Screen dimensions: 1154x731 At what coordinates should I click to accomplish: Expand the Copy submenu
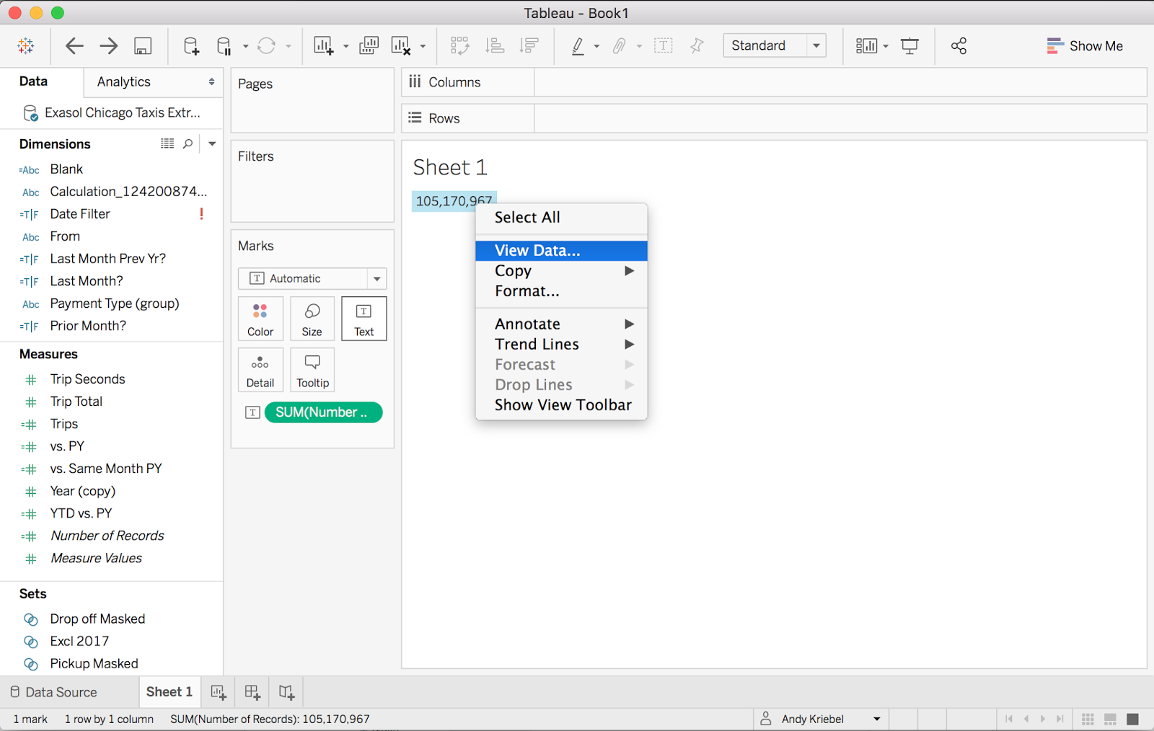(561, 271)
